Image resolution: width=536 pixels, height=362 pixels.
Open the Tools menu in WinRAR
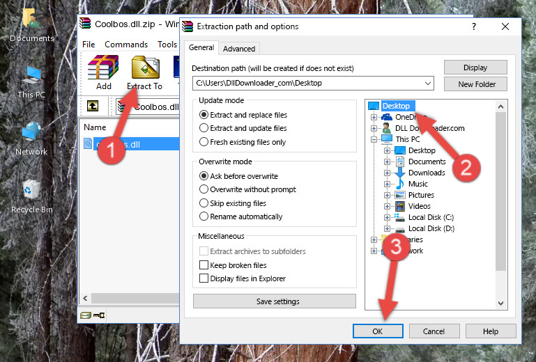167,45
